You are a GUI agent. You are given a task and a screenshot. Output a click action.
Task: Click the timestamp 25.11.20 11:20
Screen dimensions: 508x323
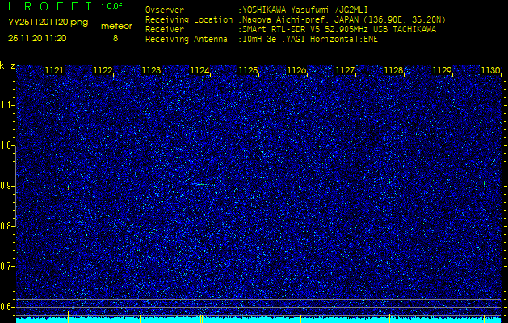(37, 38)
